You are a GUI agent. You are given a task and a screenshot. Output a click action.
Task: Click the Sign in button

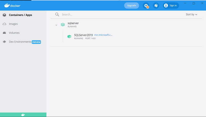coord(171,5)
